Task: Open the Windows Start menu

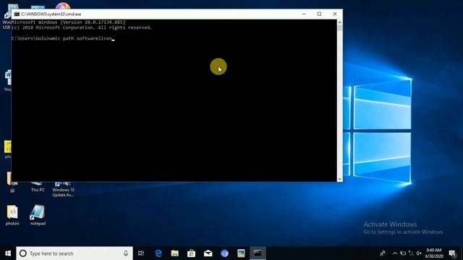Action: click(8, 253)
